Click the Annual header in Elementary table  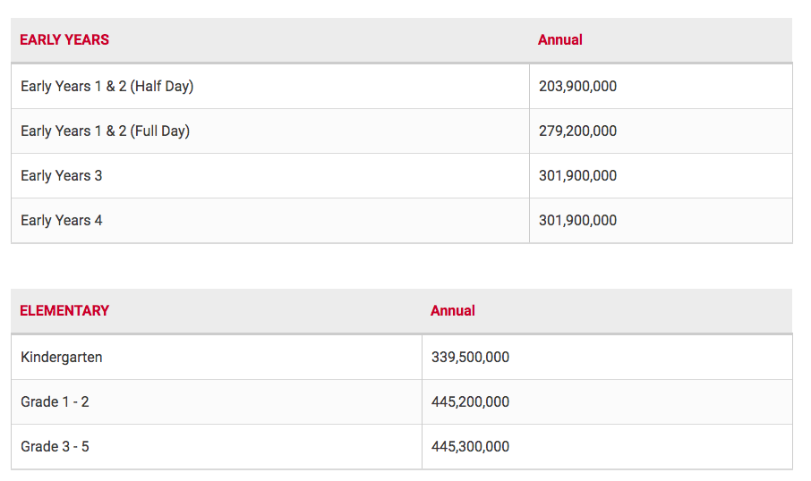453,311
